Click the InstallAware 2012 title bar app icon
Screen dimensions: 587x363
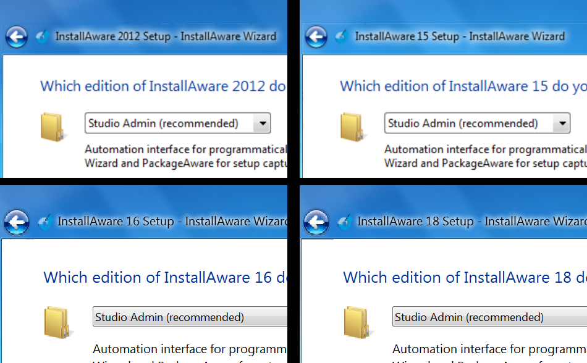(x=43, y=36)
